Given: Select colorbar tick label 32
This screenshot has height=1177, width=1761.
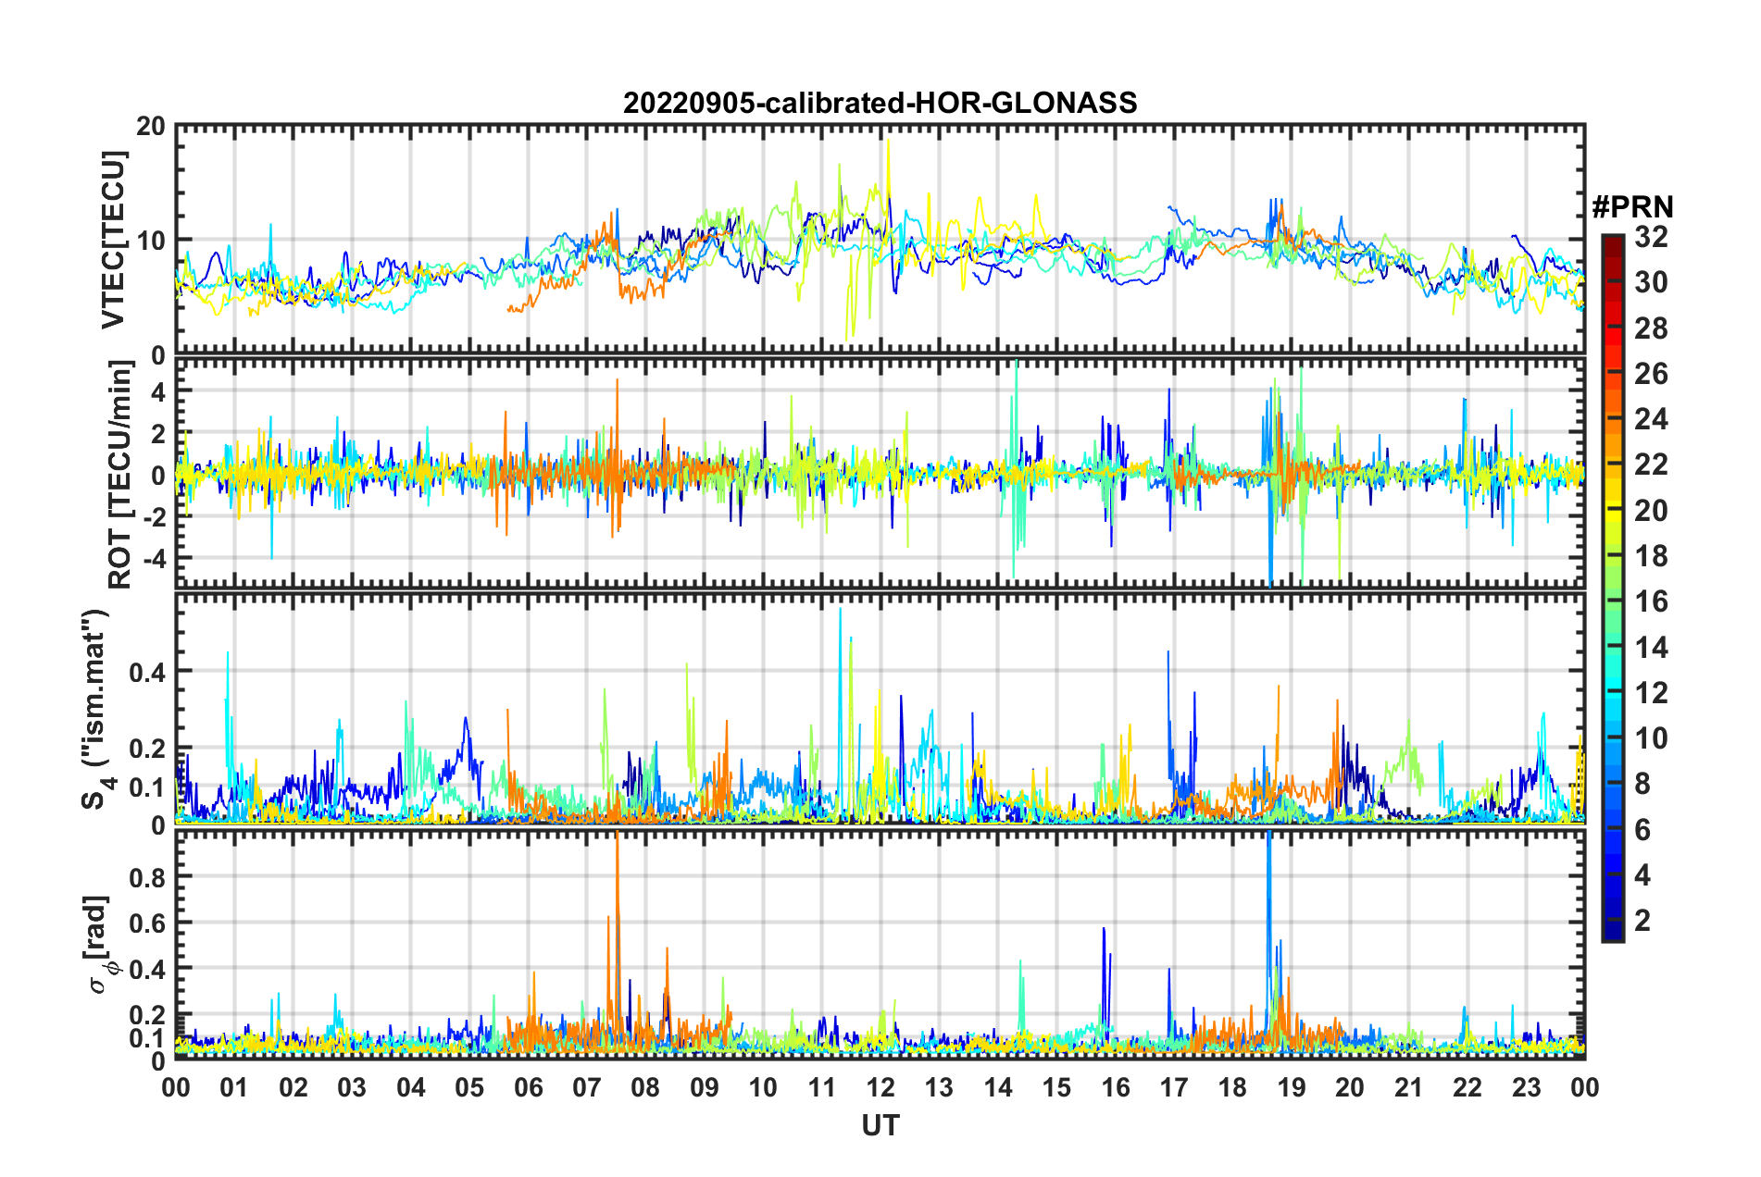Looking at the screenshot, I should 1651,237.
